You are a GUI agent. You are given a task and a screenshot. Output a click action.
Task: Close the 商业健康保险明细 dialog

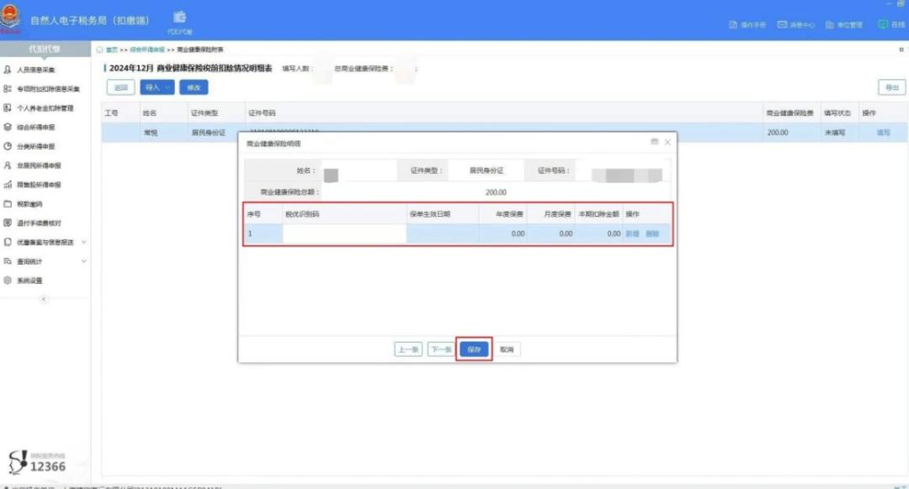pyautogui.click(x=667, y=143)
